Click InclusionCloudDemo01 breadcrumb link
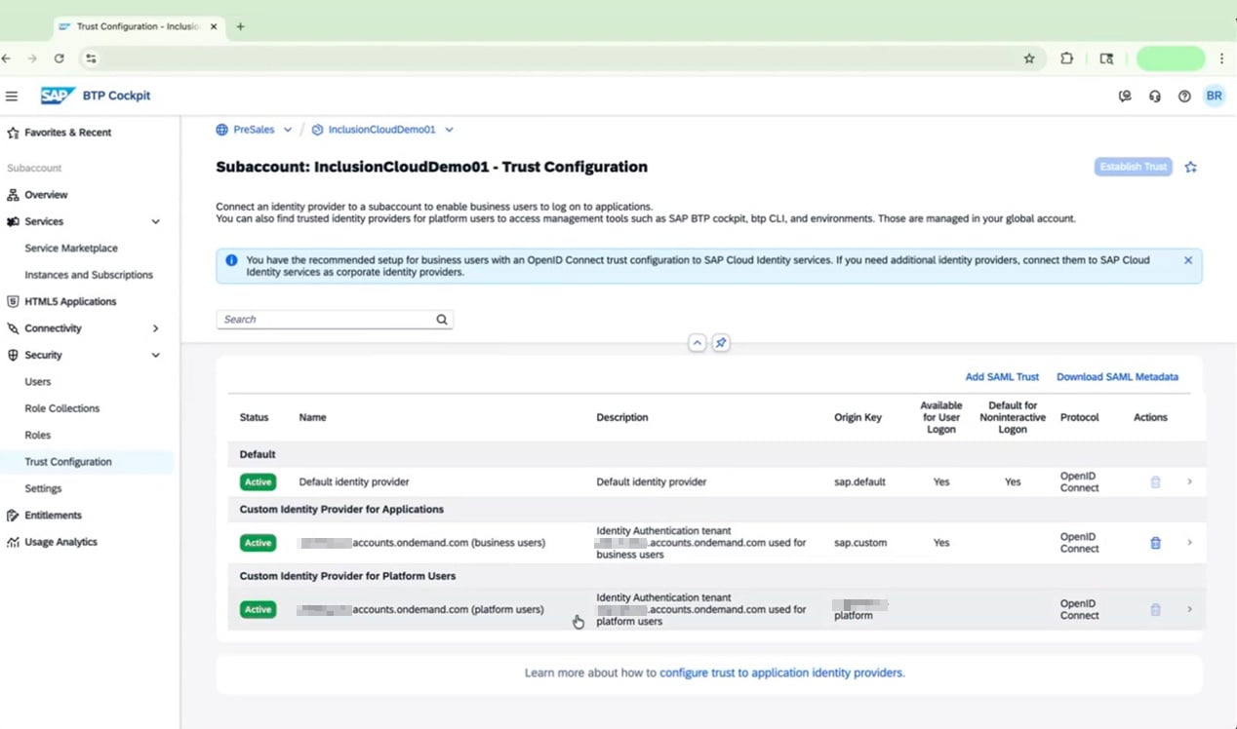 point(381,130)
